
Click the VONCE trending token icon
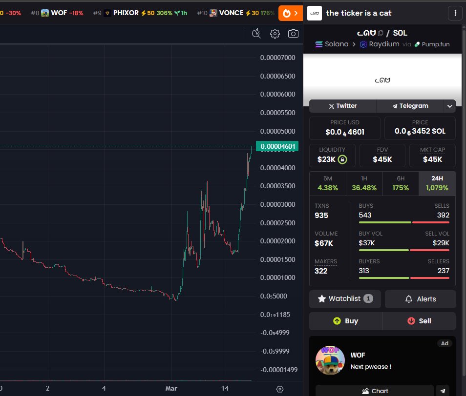point(213,13)
